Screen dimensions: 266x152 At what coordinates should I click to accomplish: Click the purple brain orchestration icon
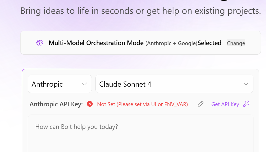point(40,43)
